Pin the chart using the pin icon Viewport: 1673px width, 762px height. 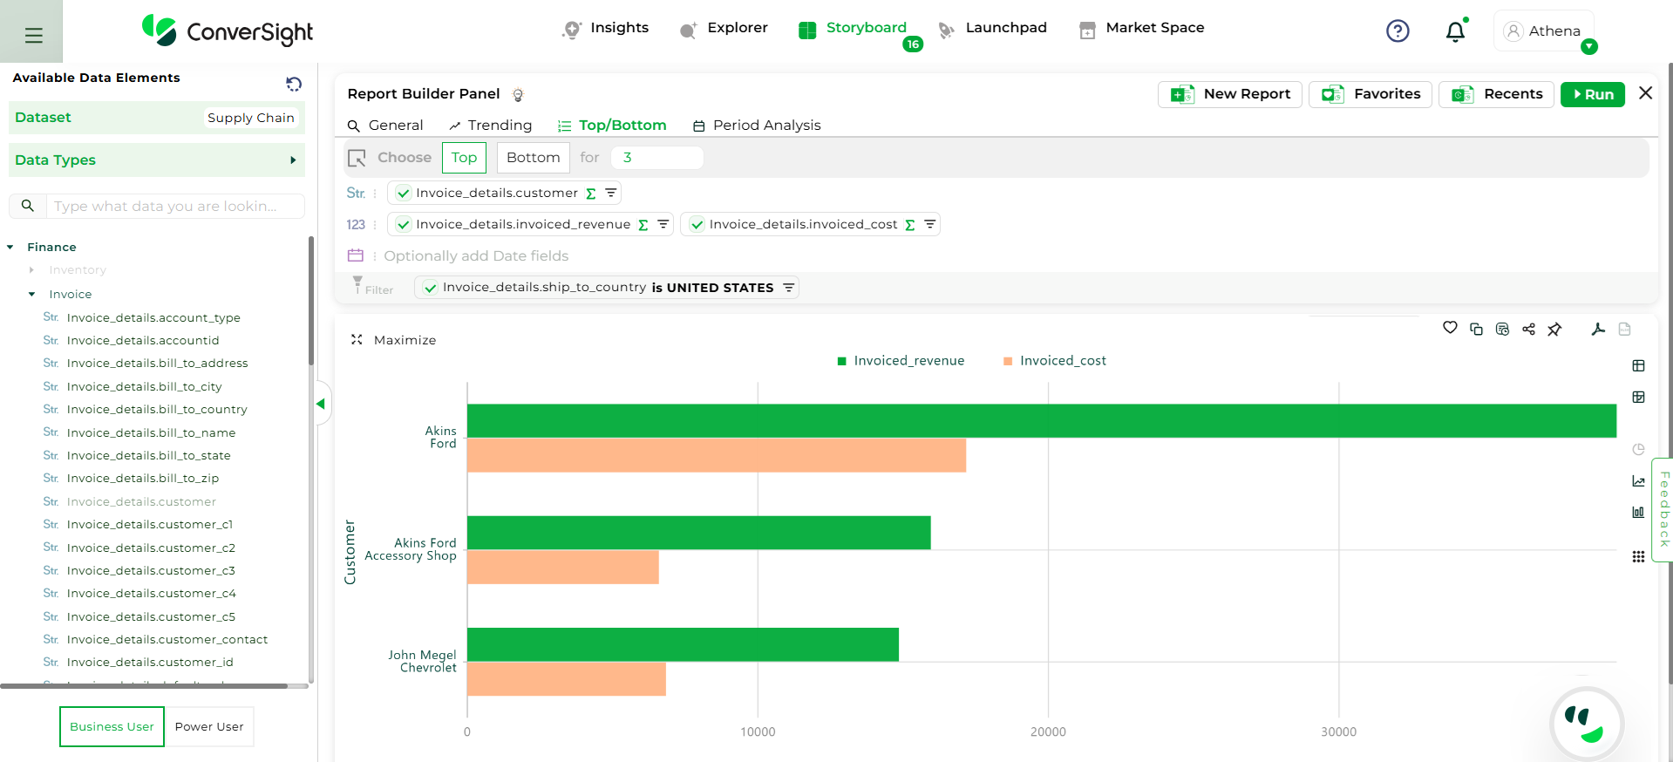(x=1554, y=329)
